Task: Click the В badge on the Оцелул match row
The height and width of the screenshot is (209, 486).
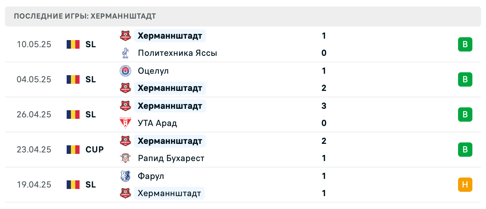Action: tap(465, 79)
